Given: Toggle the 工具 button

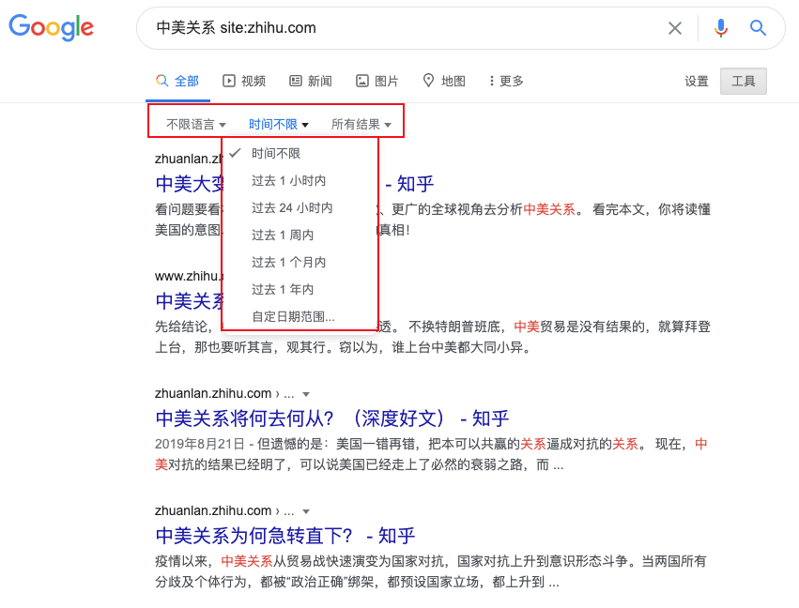Looking at the screenshot, I should 744,81.
